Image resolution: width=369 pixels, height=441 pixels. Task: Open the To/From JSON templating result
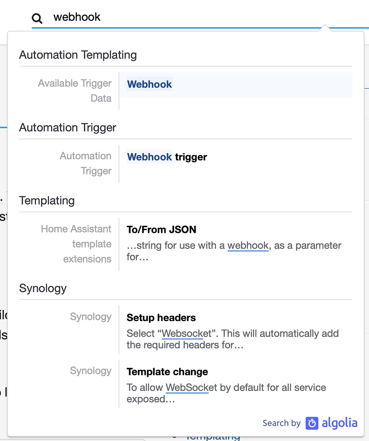[161, 229]
